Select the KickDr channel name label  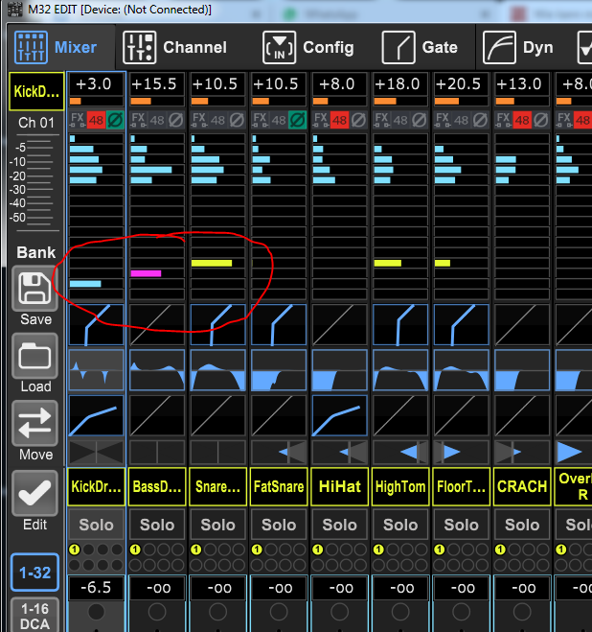[96, 486]
